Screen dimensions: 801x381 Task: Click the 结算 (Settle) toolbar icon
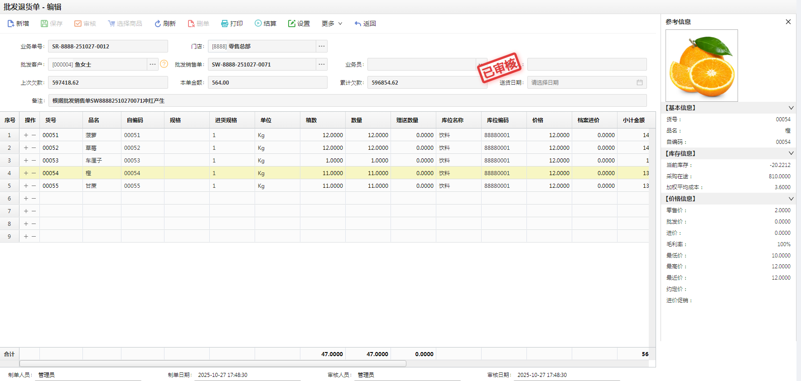pyautogui.click(x=258, y=24)
